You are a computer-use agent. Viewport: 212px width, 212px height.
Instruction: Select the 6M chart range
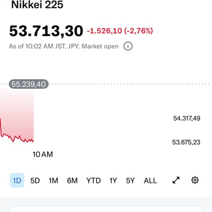click(x=72, y=181)
